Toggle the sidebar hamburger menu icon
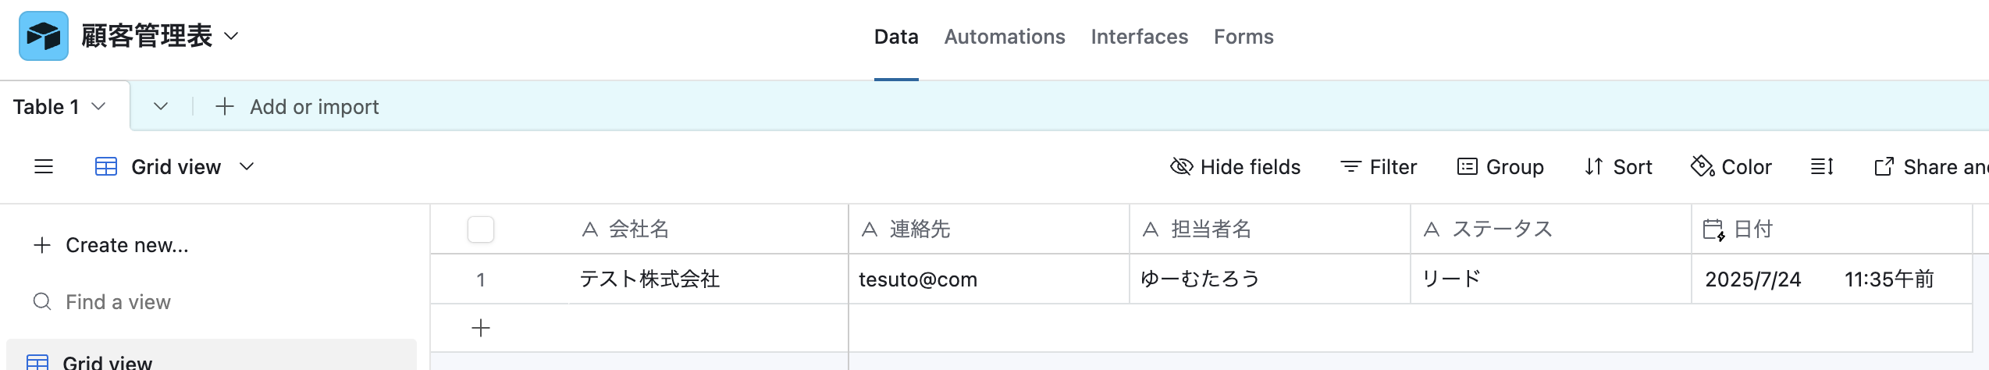Viewport: 1989px width, 370px height. tap(44, 166)
